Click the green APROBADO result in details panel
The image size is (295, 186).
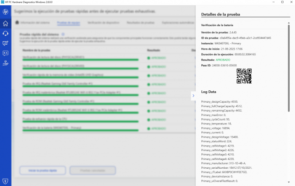point(223,60)
